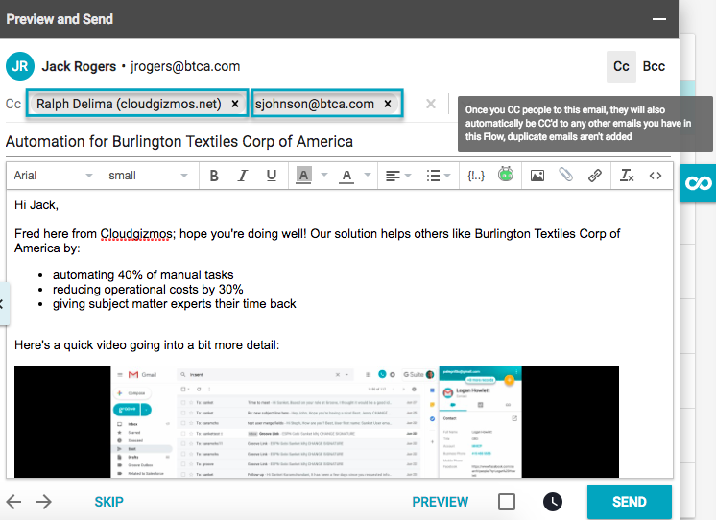This screenshot has width=716, height=520.
Task: Toggle the Cc field button
Action: coord(621,66)
